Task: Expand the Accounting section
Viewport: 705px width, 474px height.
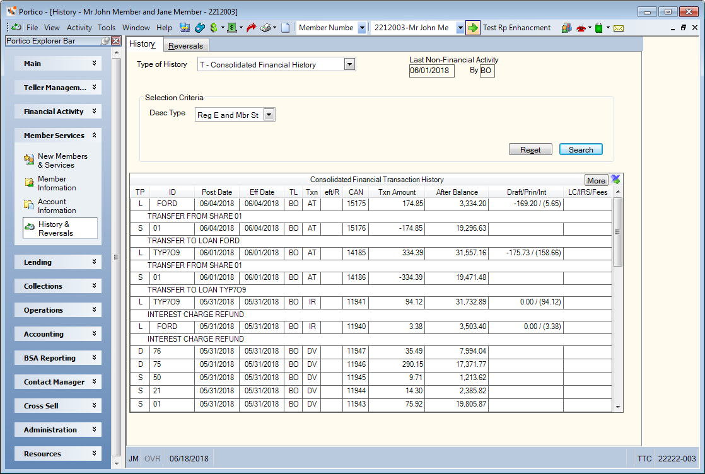Action: pos(57,334)
